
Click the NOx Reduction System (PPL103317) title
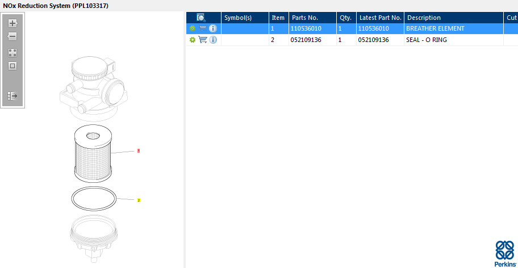[56, 6]
